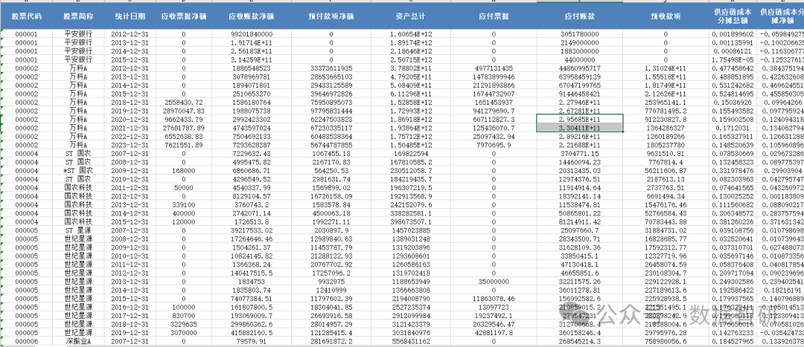Click the cell with 9662433.79

(x=184, y=120)
